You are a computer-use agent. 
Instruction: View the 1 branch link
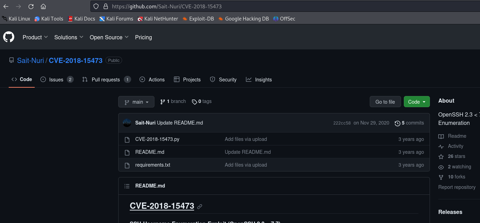coord(173,102)
